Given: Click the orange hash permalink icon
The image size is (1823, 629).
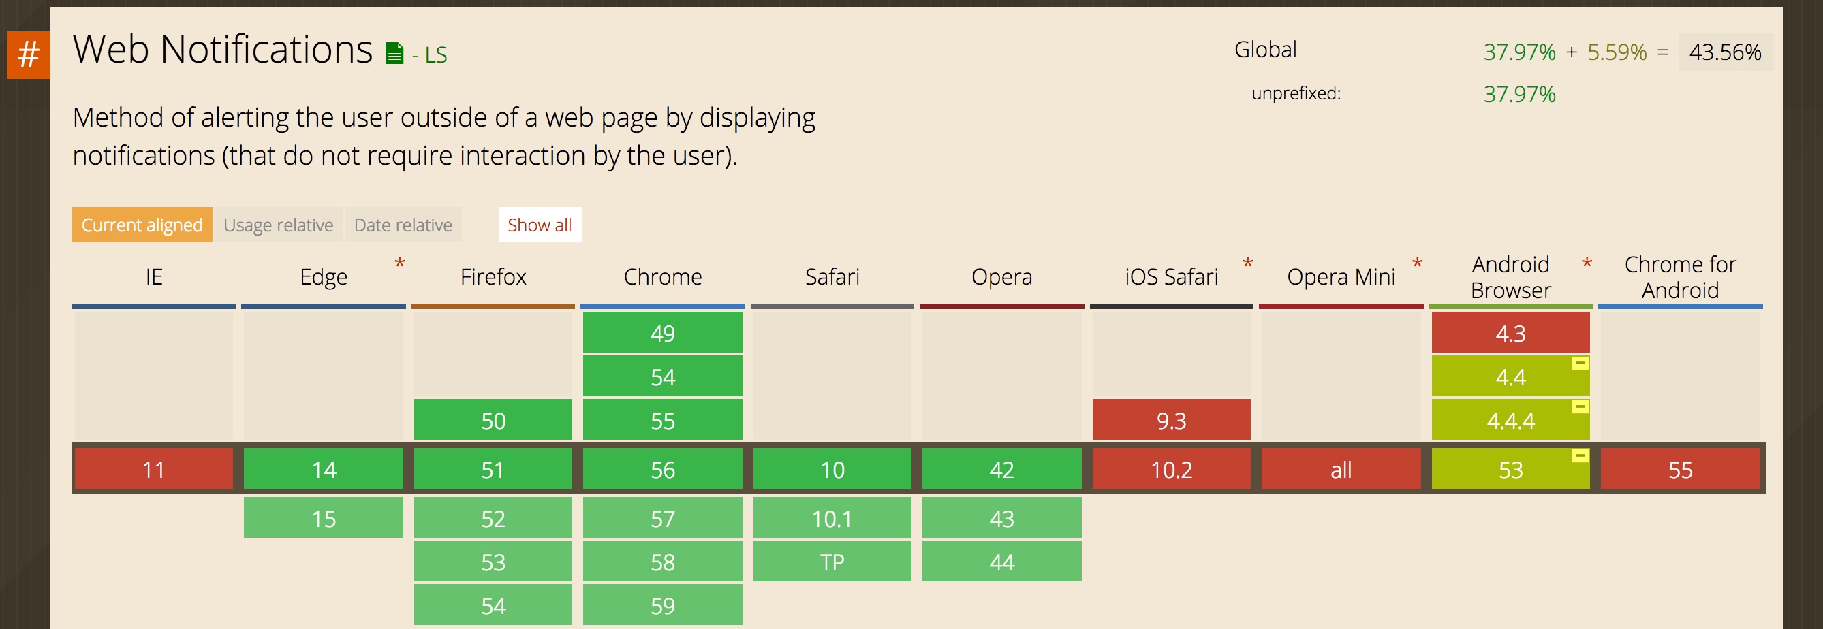Looking at the screenshot, I should pyautogui.click(x=29, y=54).
